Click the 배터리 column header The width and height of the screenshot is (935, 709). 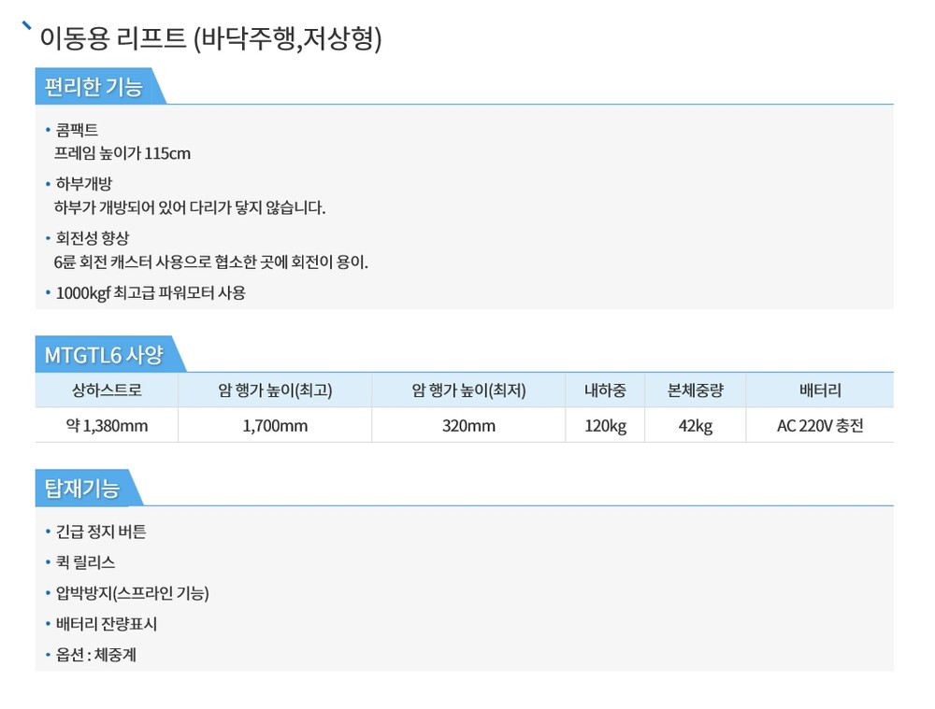820,390
